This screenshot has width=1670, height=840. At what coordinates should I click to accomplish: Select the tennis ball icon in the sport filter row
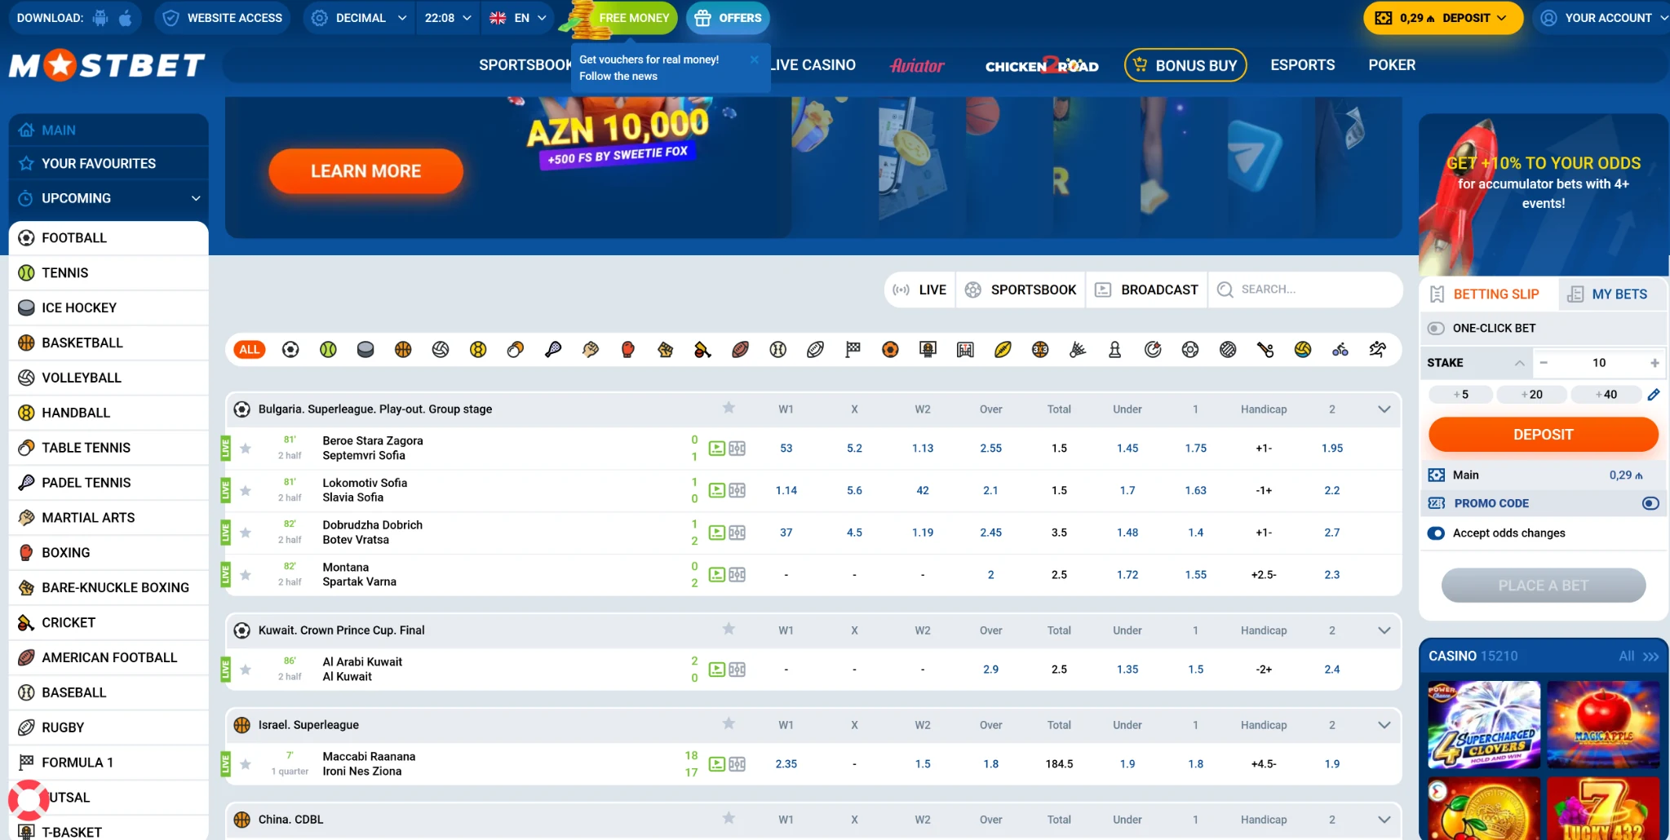(x=328, y=350)
